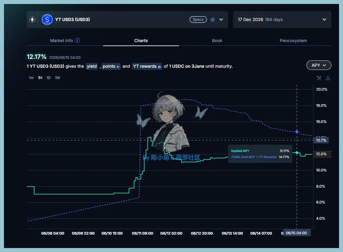Click the 16.0% y-axis label
Image resolution: width=343 pixels, height=252 pixels.
pyautogui.click(x=321, y=122)
